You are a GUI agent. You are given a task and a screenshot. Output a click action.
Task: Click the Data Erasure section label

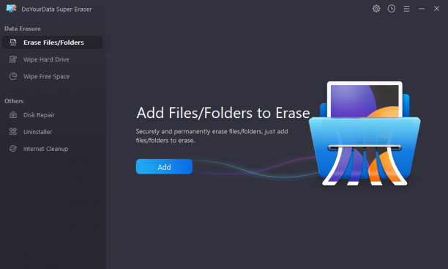(23, 29)
